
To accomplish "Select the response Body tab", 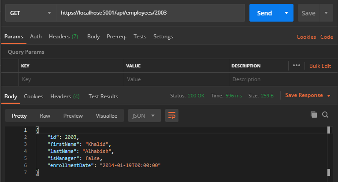I will tap(11, 97).
